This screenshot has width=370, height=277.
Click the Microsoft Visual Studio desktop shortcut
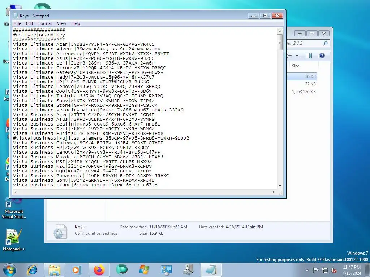coord(14,208)
